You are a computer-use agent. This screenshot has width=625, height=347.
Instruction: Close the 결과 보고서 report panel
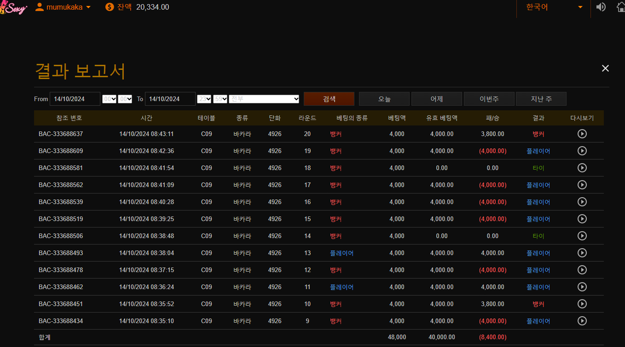point(605,68)
